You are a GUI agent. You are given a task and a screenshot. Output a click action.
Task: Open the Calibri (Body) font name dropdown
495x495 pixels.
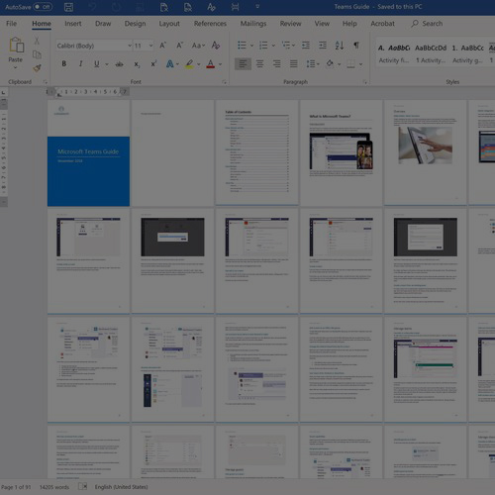[130, 46]
